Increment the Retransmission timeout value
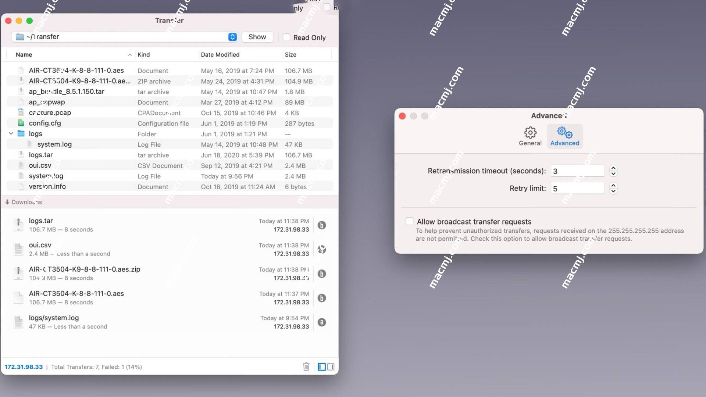This screenshot has height=397, width=706. 613,168
